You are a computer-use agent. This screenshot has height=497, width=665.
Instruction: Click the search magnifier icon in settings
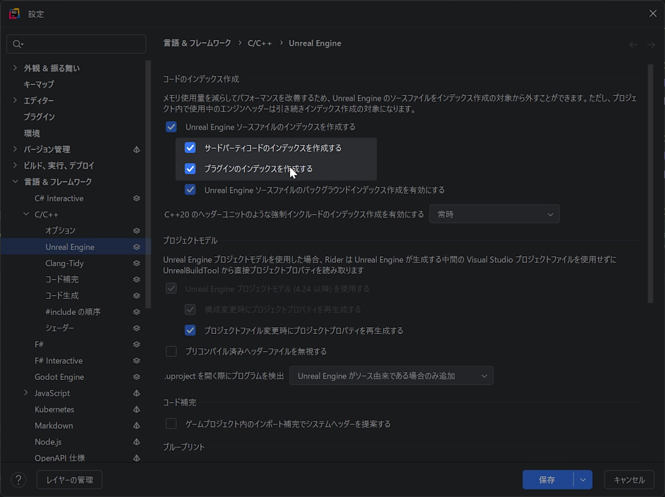click(17, 44)
